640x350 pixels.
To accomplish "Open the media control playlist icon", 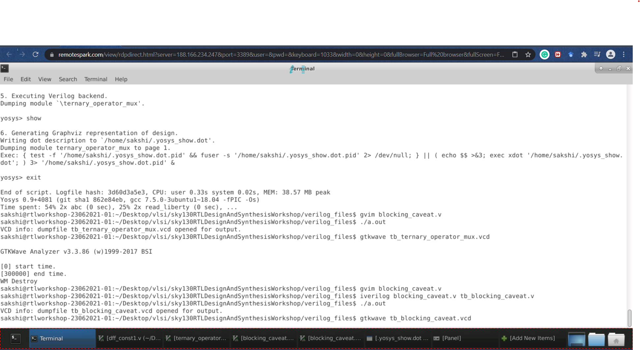I will [597, 54].
